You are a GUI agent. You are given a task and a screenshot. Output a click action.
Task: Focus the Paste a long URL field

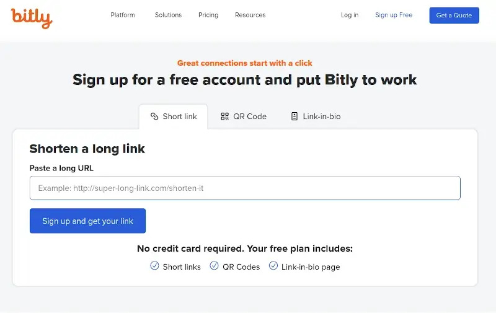pyautogui.click(x=245, y=188)
